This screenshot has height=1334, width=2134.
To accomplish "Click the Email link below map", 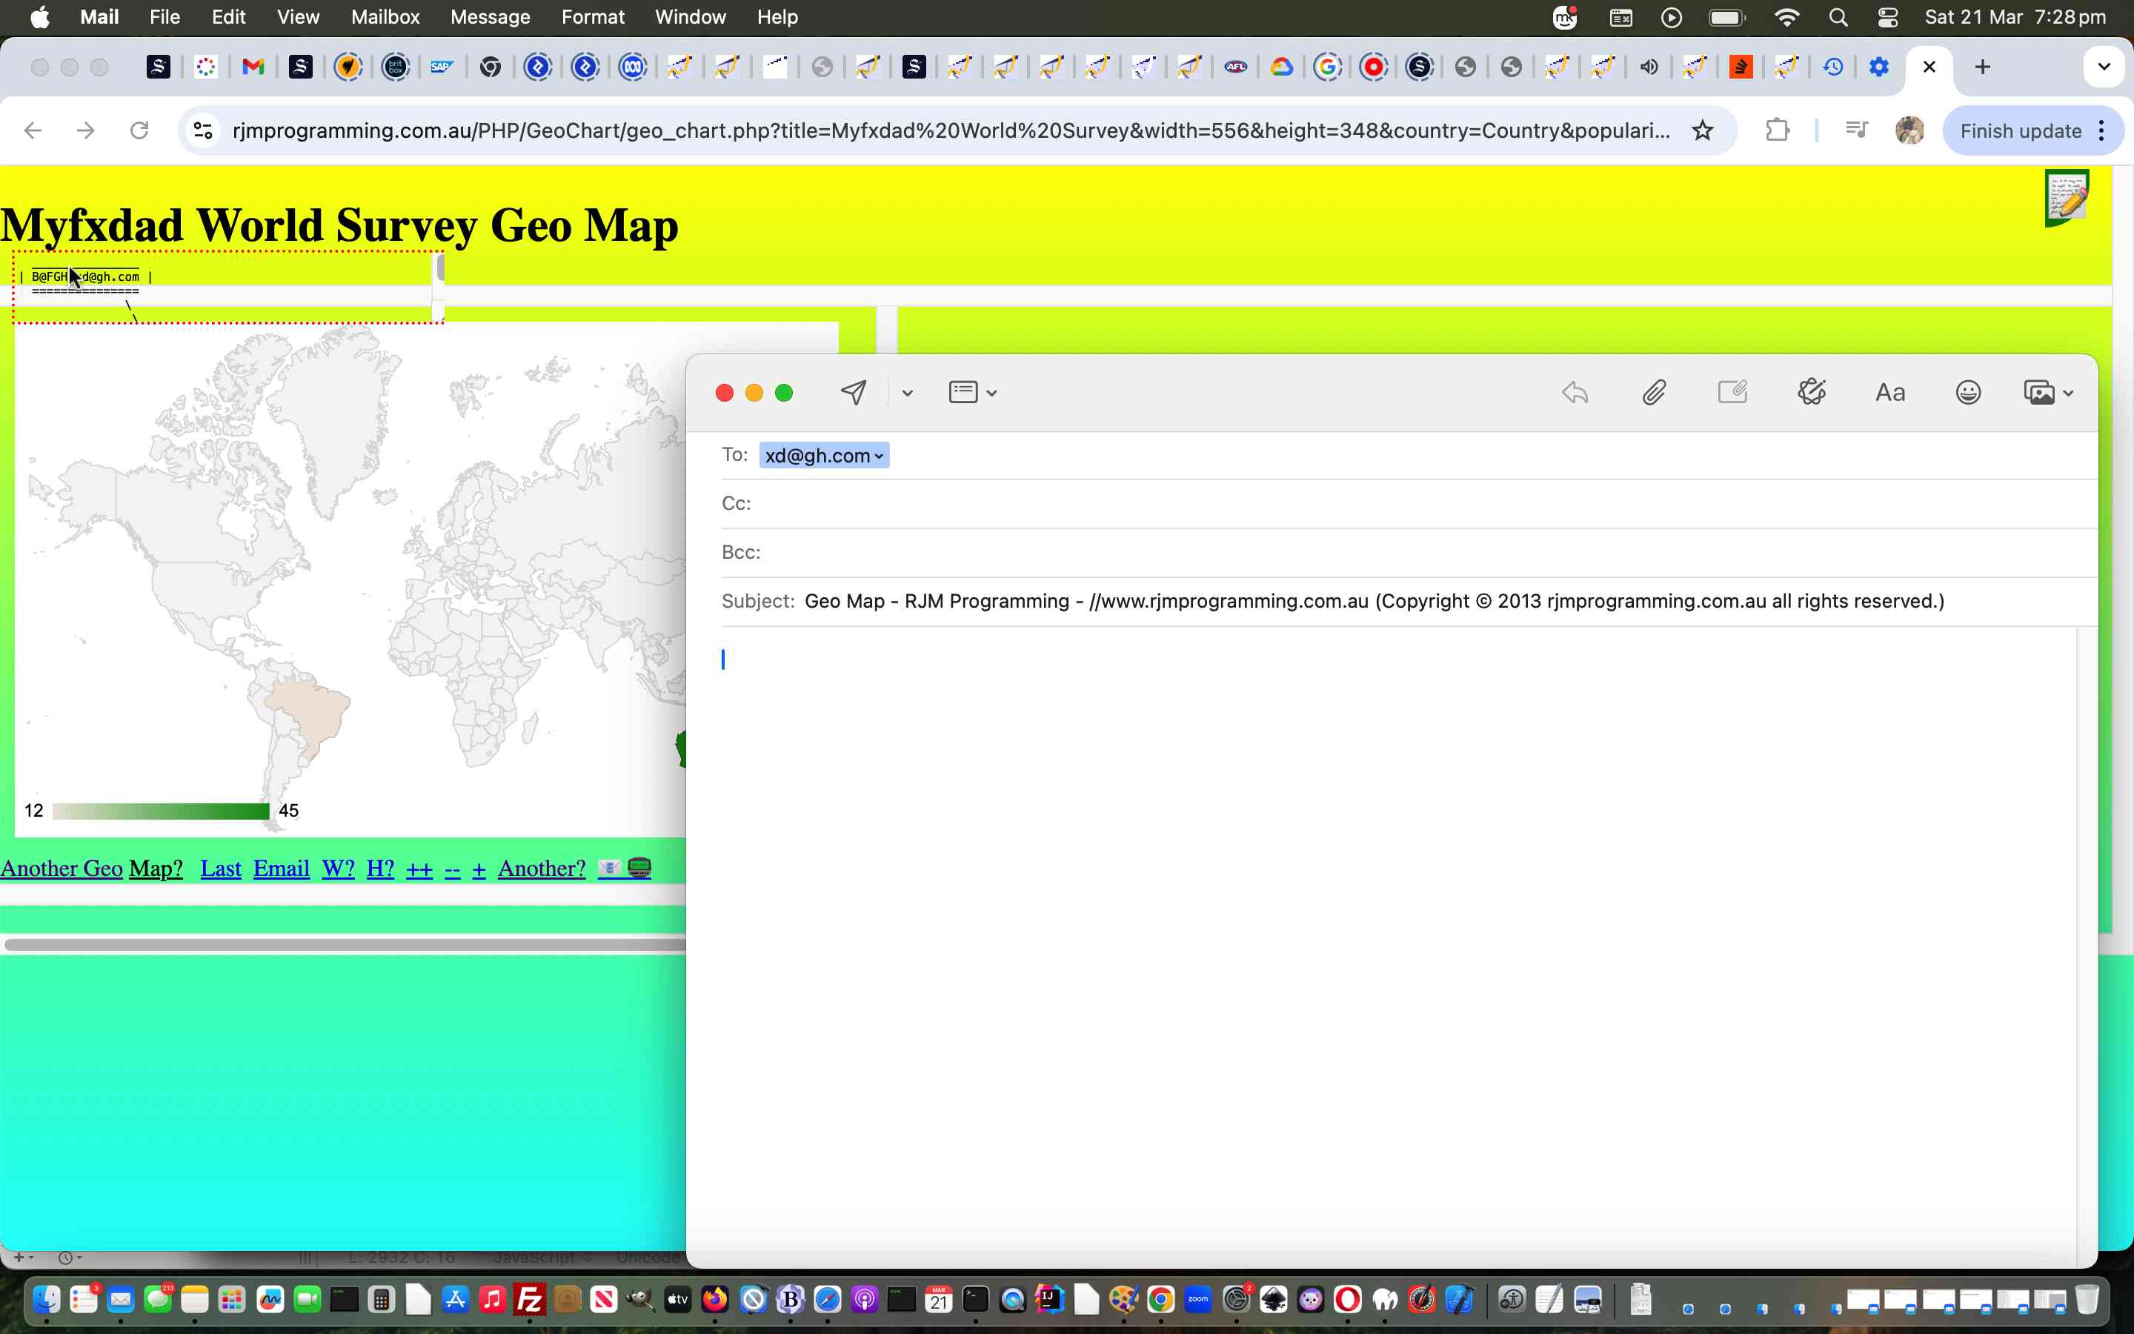I will click(282, 868).
